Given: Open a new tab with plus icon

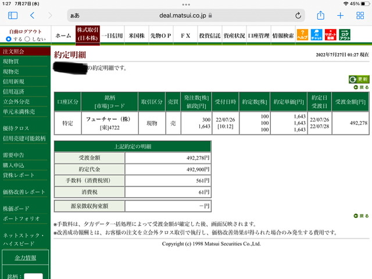Looking at the screenshot, I should click(340, 16).
